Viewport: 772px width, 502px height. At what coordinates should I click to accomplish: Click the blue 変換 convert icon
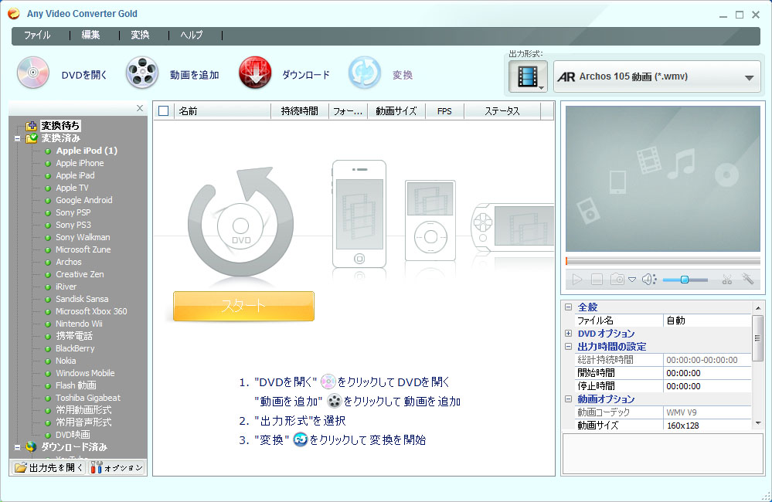coord(365,73)
